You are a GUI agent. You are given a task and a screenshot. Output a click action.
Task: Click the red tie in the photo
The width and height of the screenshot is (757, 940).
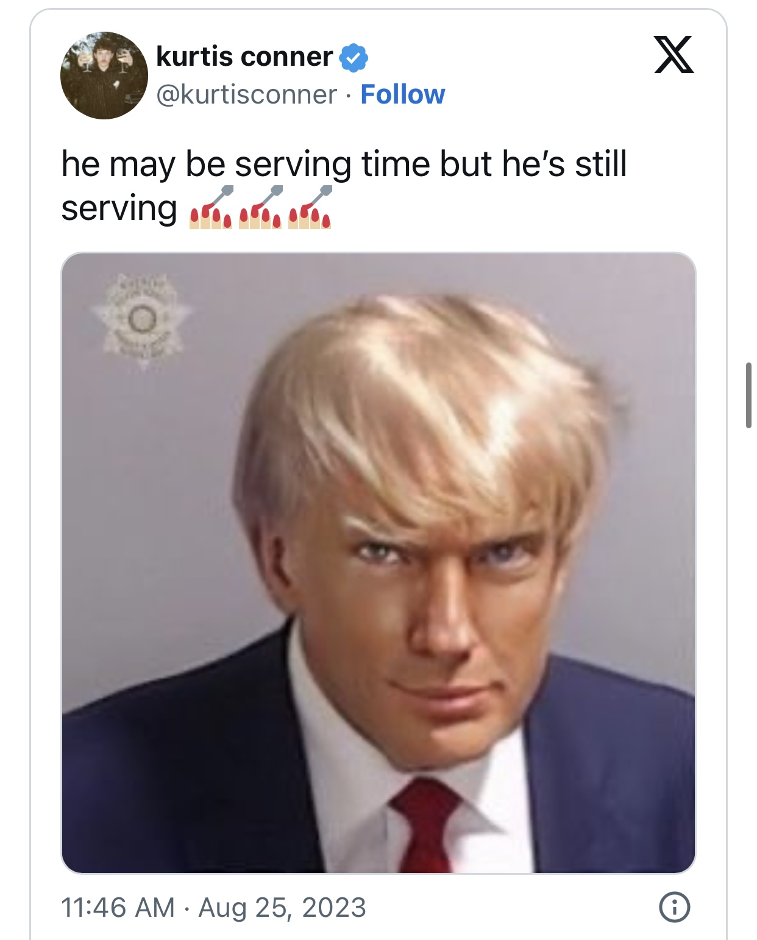(x=424, y=825)
